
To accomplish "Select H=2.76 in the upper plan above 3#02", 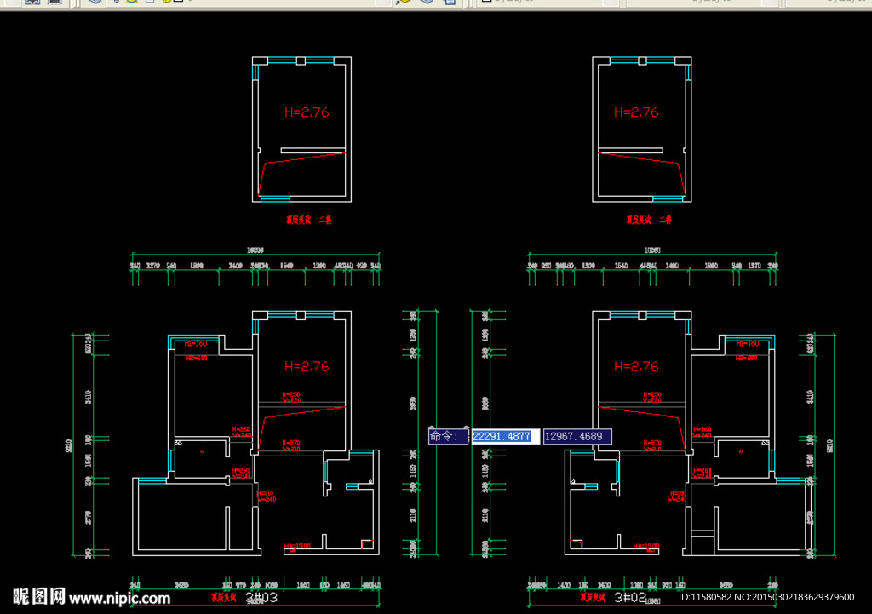I will point(636,112).
